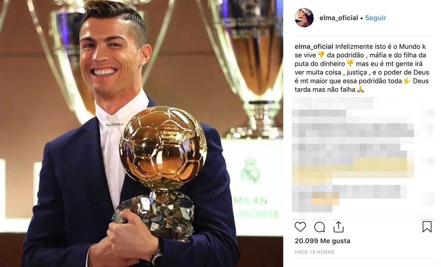Save the post with the bookmark icon

427,227
